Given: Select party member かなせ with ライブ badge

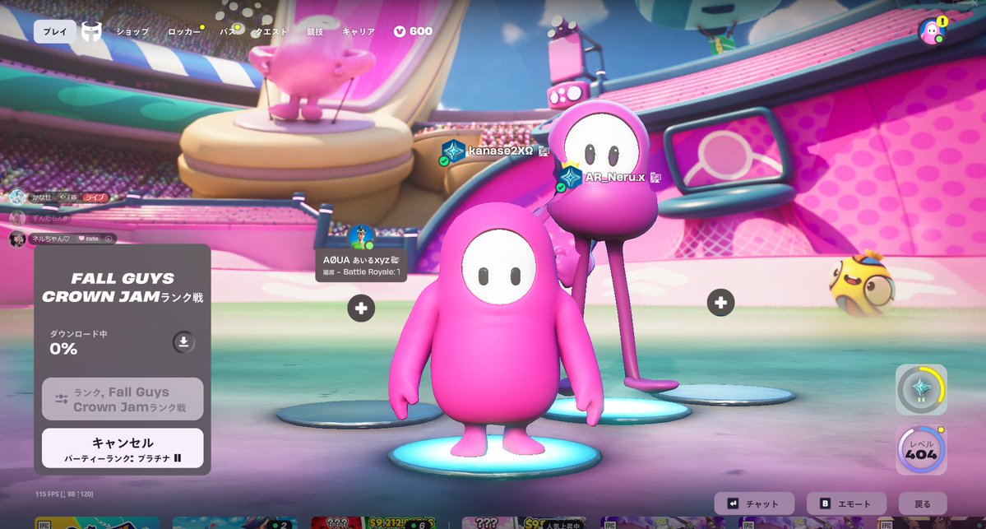Looking at the screenshot, I should click(60, 197).
